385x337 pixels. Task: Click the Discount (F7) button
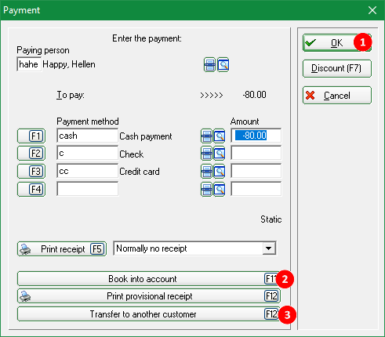point(337,68)
